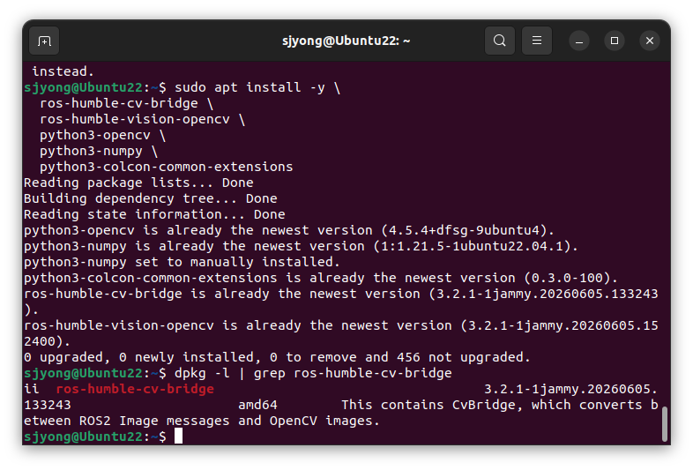Click the command 'dpkg -l | grep ros-humble-cv-bridge'
The width and height of the screenshot is (693, 470).
point(313,373)
